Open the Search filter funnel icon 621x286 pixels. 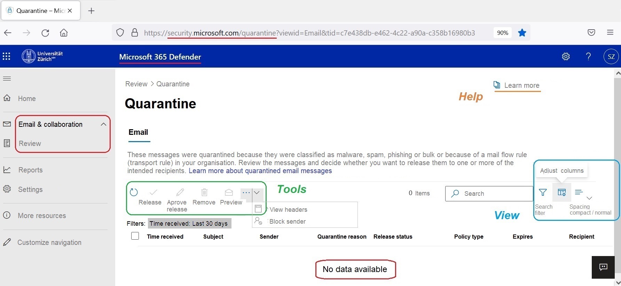pyautogui.click(x=543, y=192)
